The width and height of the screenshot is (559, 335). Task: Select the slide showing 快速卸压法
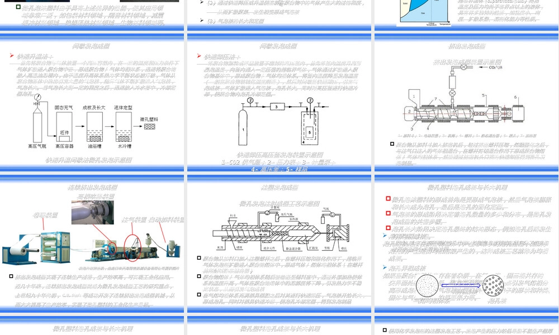279,102
